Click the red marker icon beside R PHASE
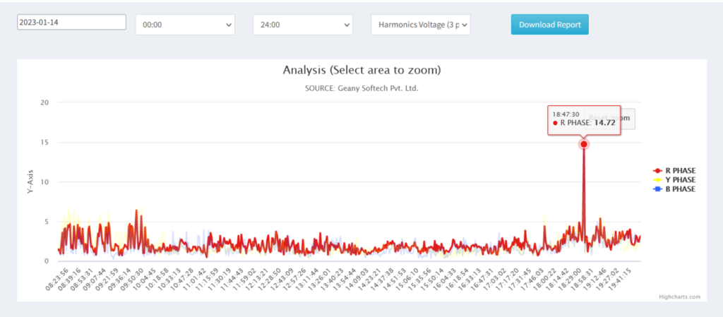Image resolution: width=723 pixels, height=317 pixels. 657,170
